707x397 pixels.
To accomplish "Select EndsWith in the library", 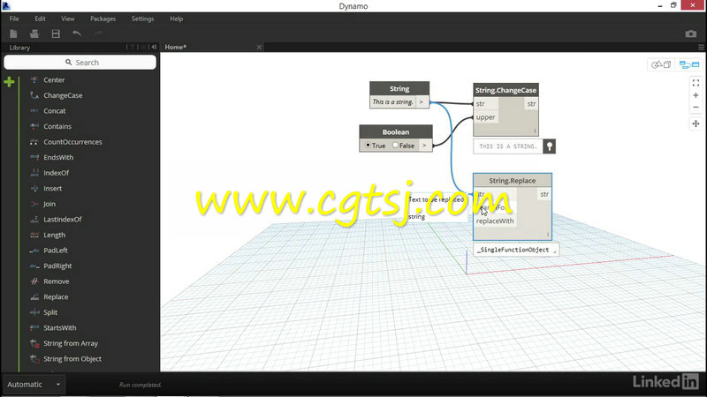I will 58,158.
